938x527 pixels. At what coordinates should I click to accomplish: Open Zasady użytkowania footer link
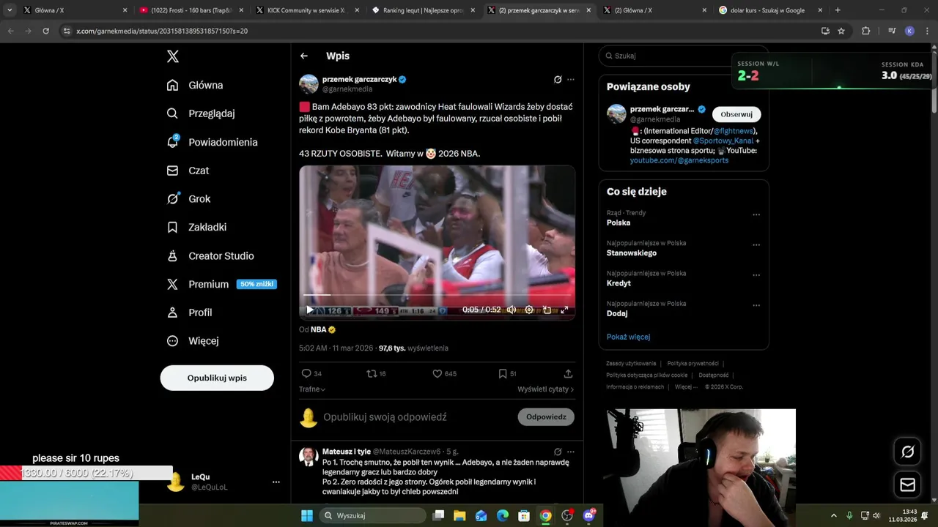[631, 363]
